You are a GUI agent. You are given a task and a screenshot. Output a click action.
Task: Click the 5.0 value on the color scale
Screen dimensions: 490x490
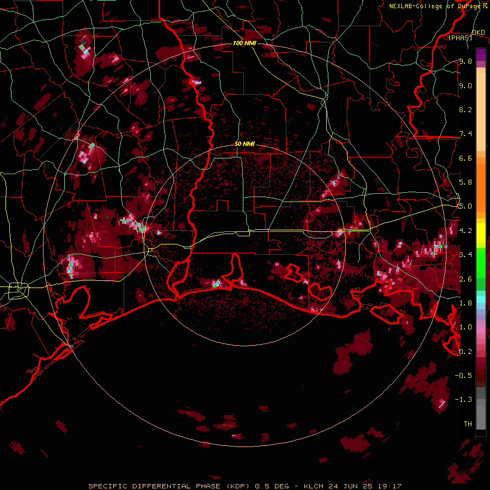[x=465, y=206]
